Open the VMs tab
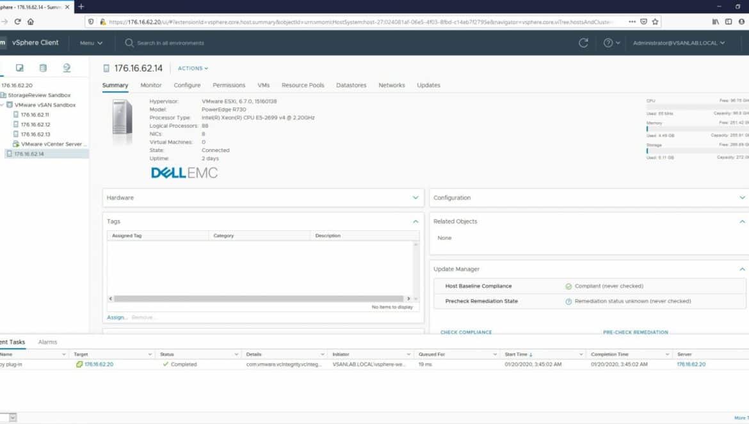 point(264,85)
